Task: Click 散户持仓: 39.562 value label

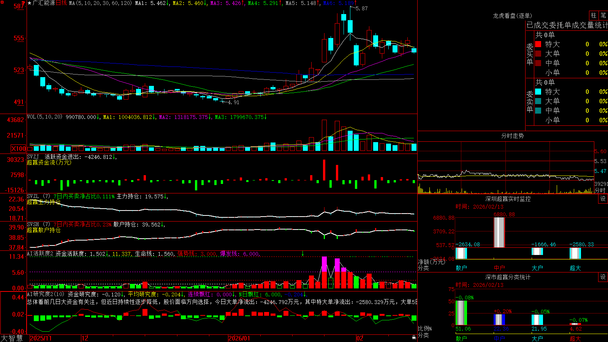Action: 139,225
